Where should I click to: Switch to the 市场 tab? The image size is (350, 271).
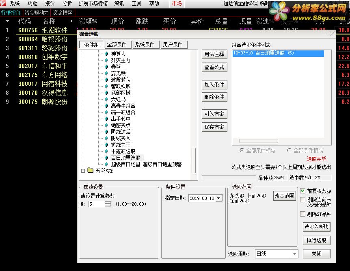pos(177,3)
